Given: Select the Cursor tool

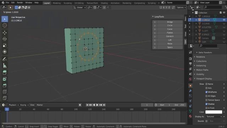Looking at the screenshot, I should click(5, 25).
